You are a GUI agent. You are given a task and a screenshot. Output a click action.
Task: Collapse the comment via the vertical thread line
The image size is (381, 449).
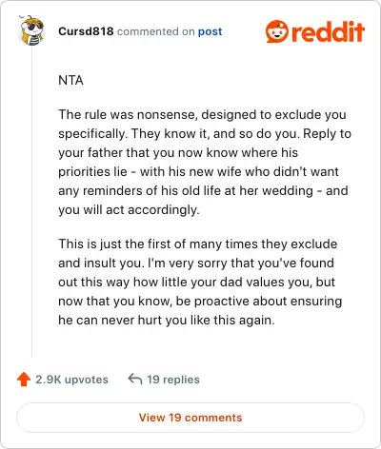[x=31, y=202]
